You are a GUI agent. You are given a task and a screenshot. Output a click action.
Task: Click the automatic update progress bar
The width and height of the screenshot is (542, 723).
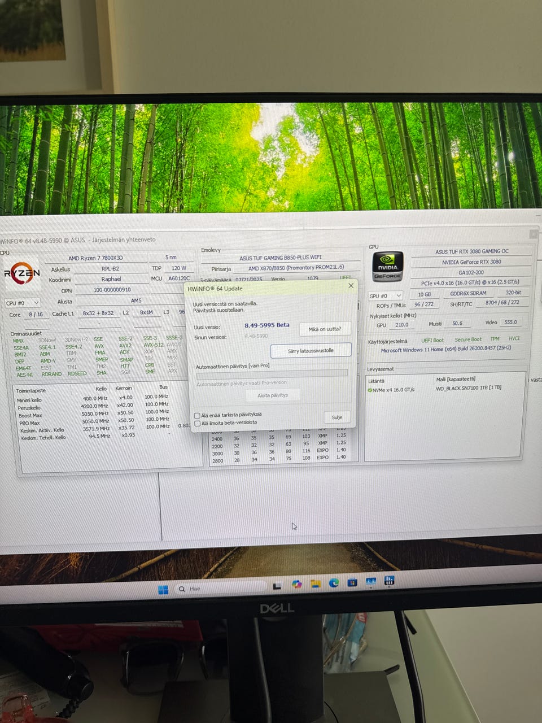pyautogui.click(x=272, y=373)
